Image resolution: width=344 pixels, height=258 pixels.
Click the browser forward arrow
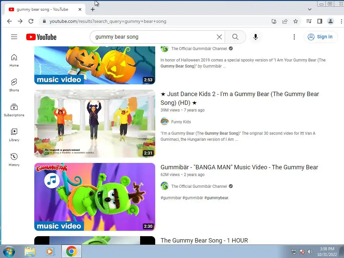pyautogui.click(x=20, y=21)
